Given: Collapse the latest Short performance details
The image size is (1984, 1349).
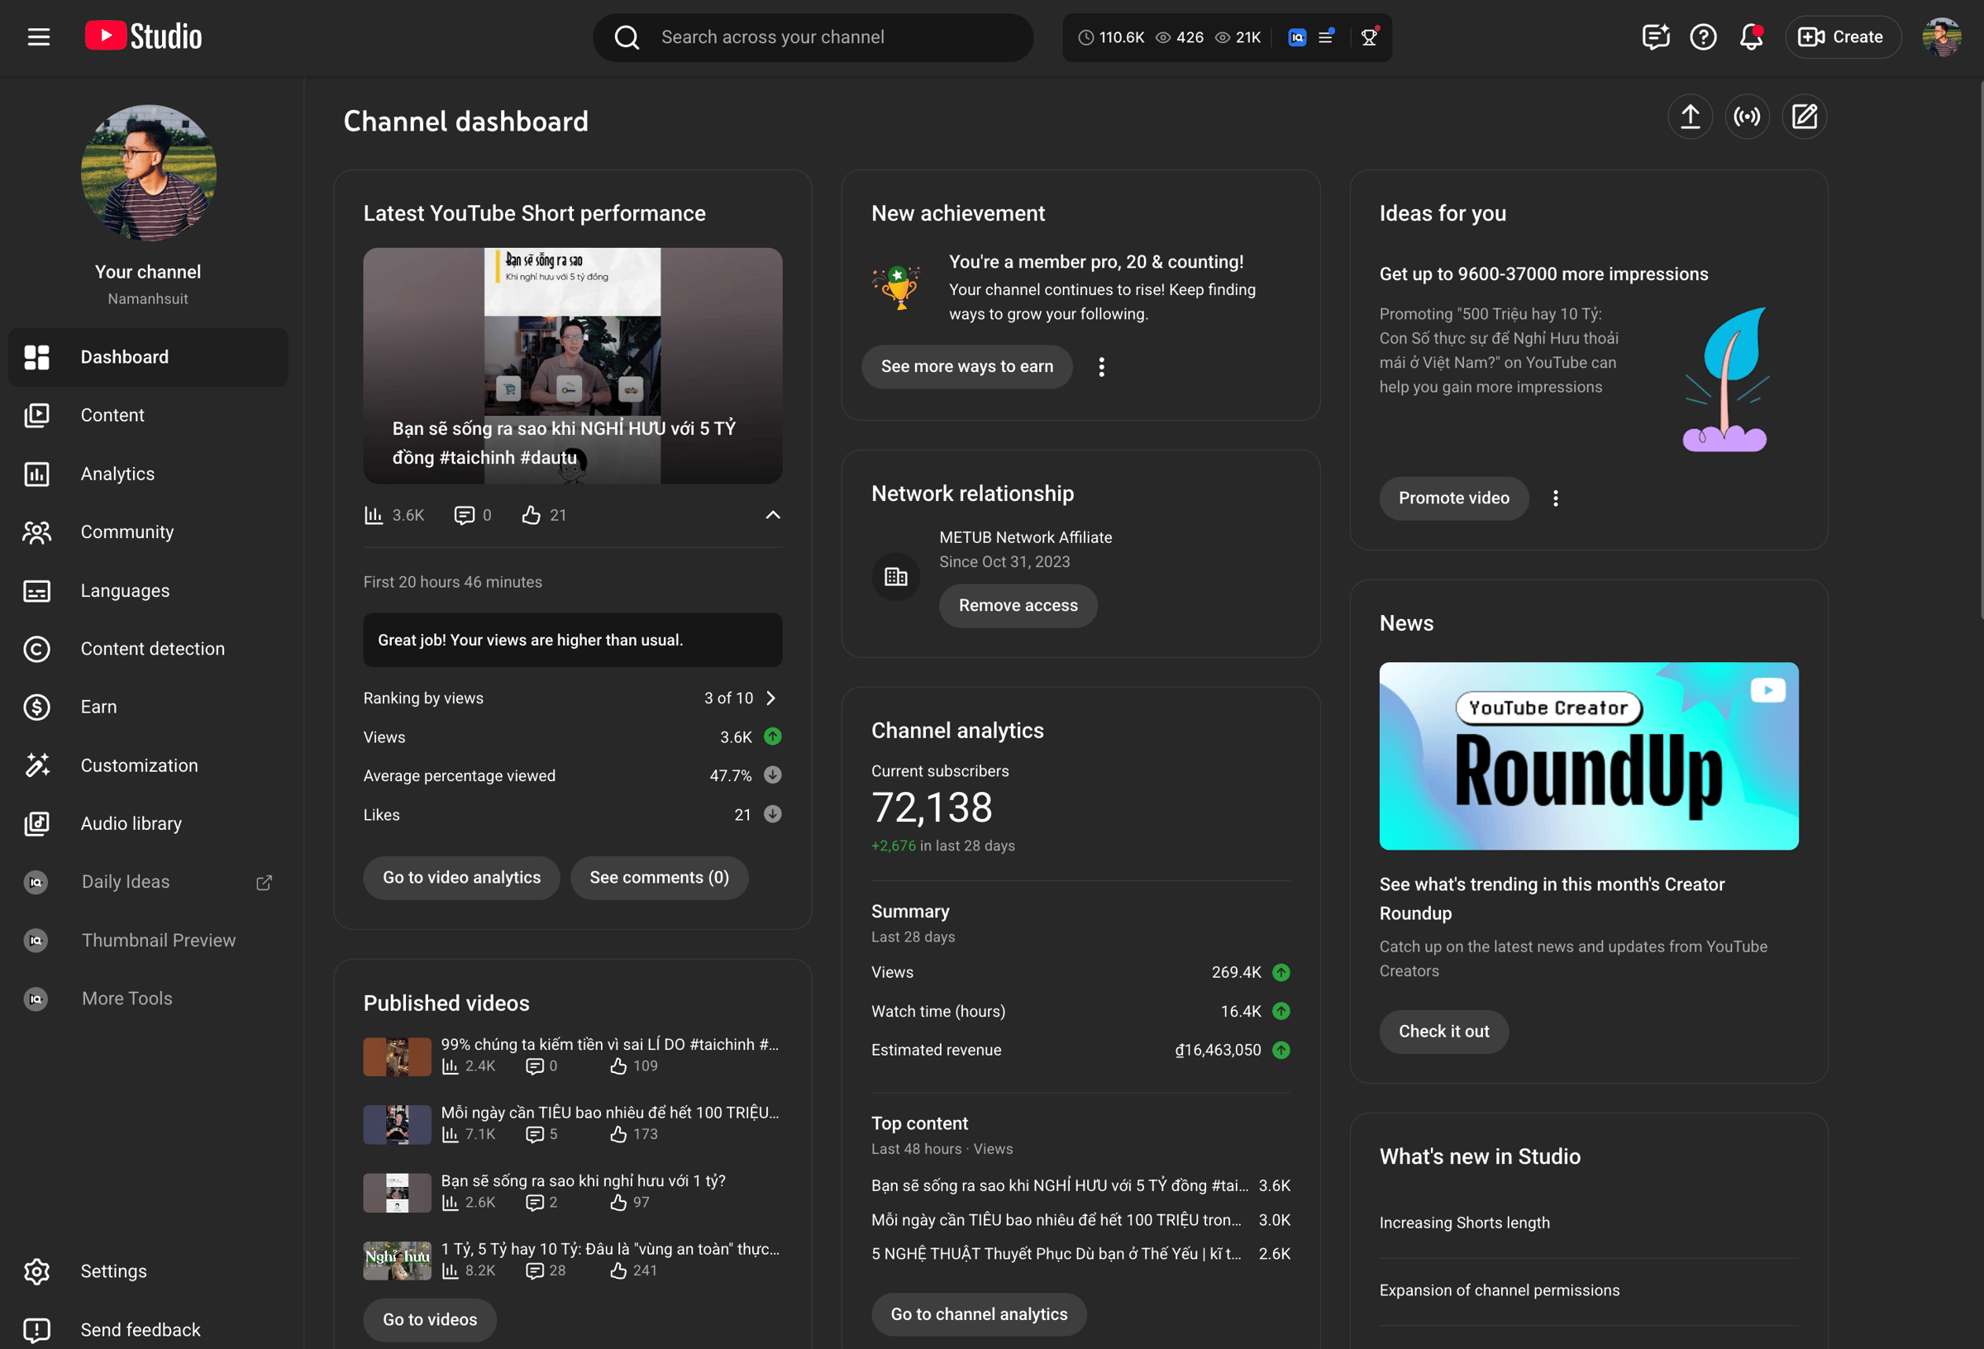Looking at the screenshot, I should [773, 514].
